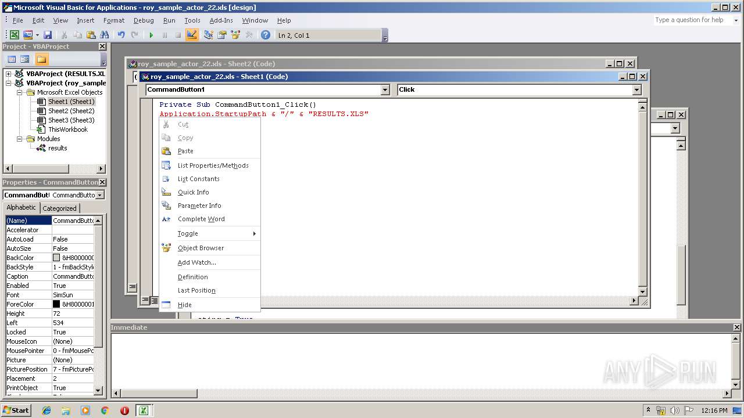Screen dimensions: 744x418
Task: Click the Windows Start button
Action: point(16,410)
